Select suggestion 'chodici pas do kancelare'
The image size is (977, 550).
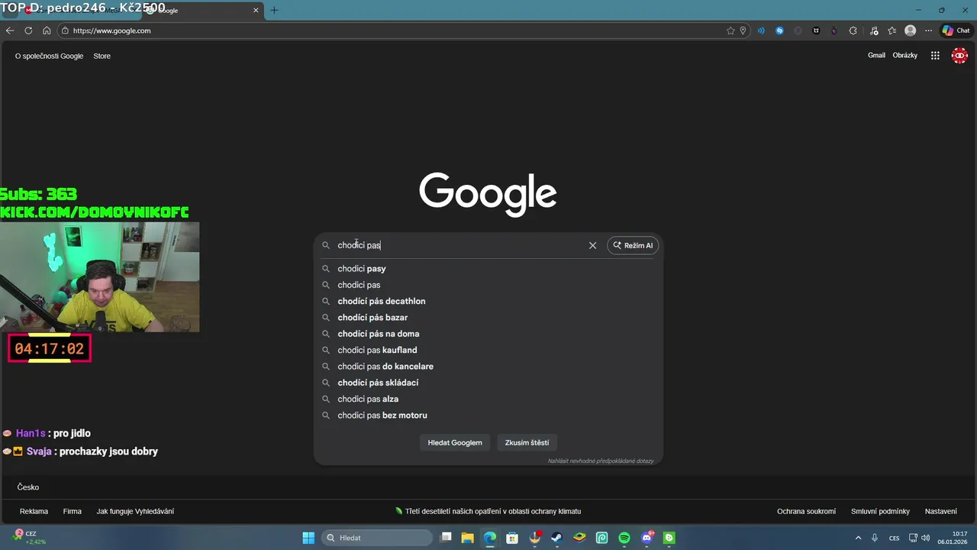tap(488, 367)
